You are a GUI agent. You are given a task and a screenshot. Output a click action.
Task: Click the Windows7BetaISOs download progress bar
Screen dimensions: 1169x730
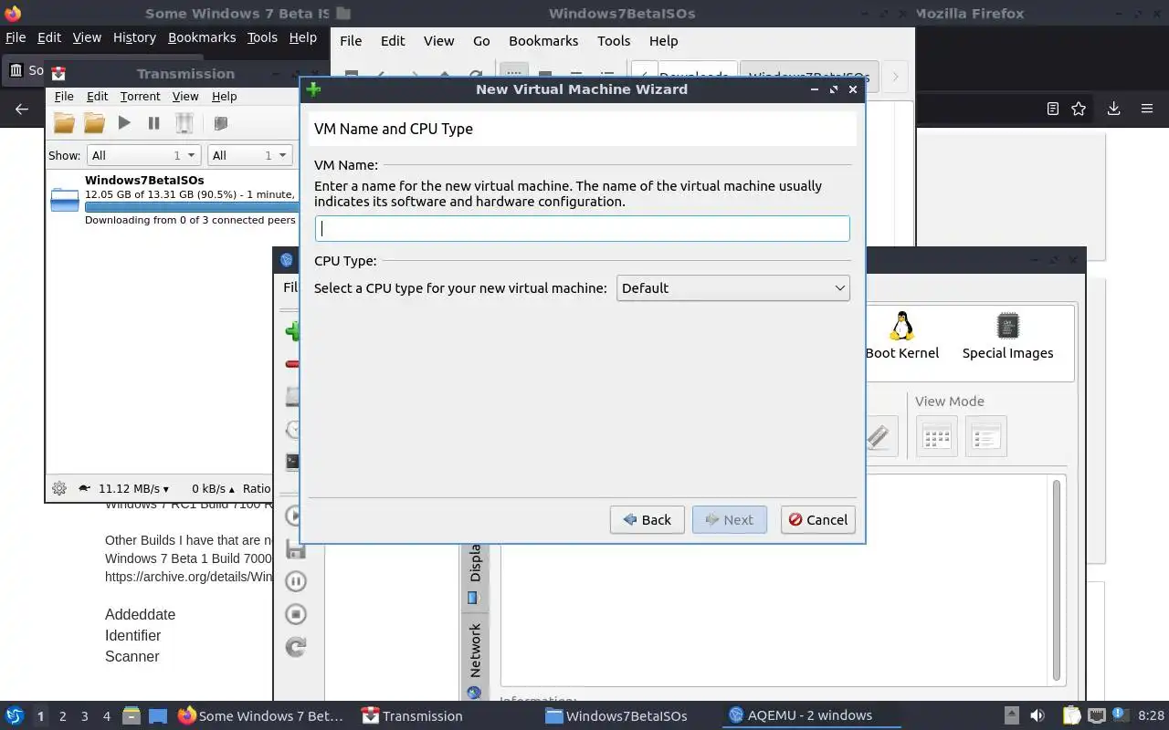[191, 206]
